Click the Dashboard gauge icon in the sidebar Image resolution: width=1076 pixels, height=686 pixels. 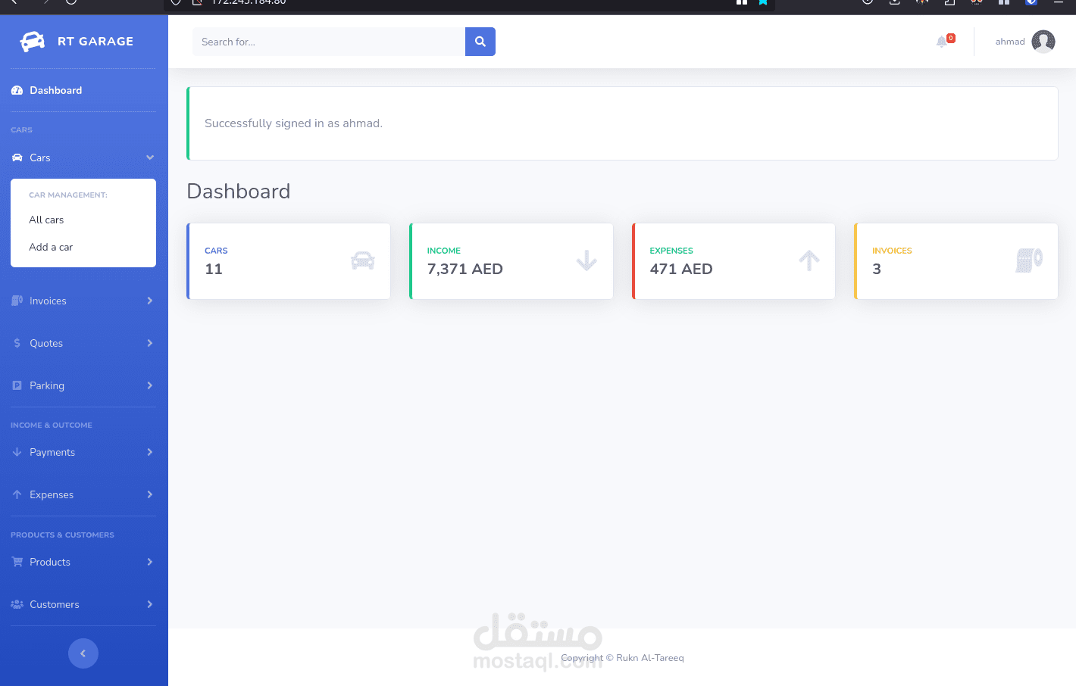click(x=17, y=90)
